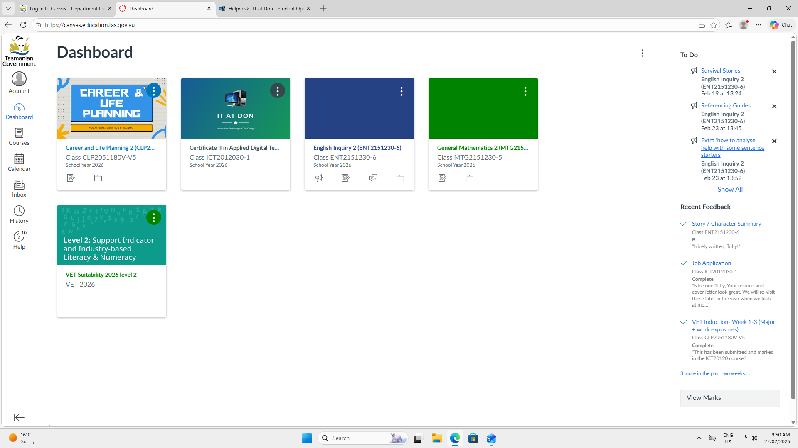The image size is (798, 448).
Task: Open English Inquiry 2 announcements icon
Action: [319, 178]
